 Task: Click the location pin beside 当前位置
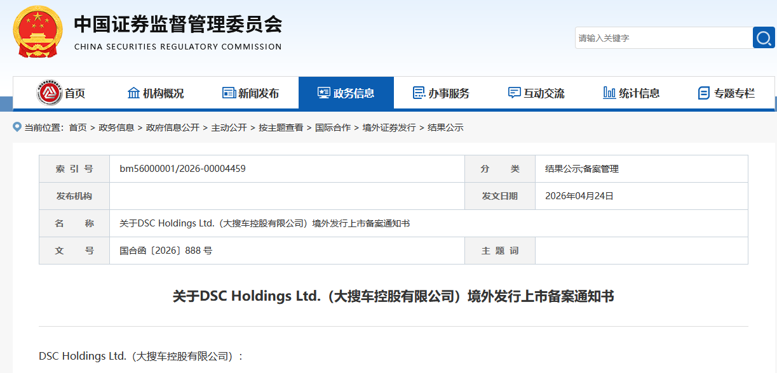coord(16,127)
